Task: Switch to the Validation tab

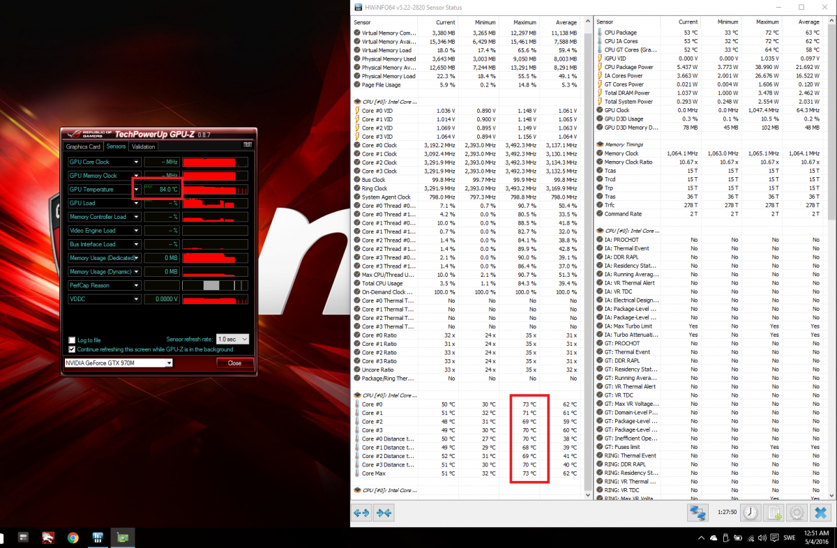Action: click(144, 146)
